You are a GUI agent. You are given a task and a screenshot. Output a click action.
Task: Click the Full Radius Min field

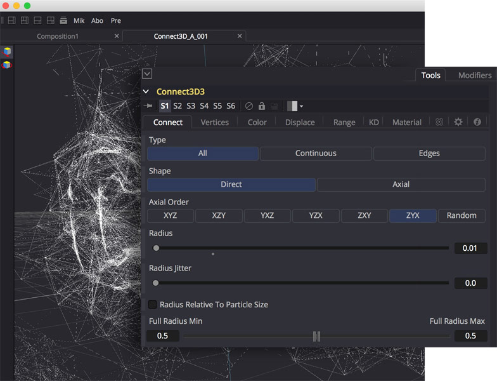point(162,336)
